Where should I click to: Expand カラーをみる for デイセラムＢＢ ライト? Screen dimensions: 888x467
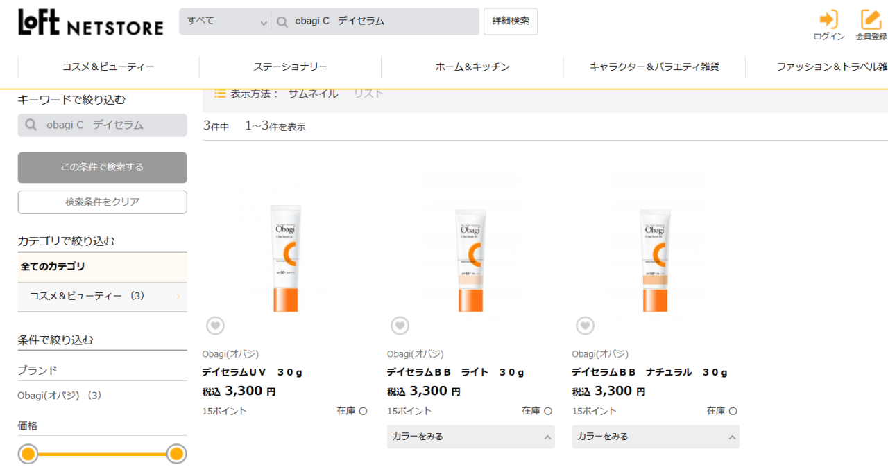(x=471, y=437)
